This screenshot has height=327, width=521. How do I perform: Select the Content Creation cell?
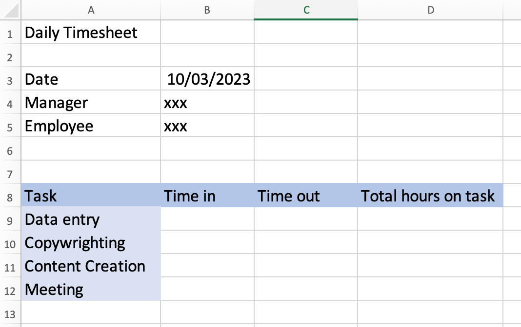[x=91, y=266]
